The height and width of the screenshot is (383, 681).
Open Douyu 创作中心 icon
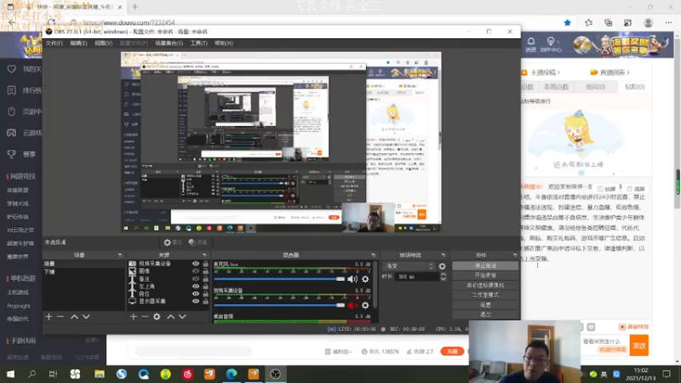(551, 44)
